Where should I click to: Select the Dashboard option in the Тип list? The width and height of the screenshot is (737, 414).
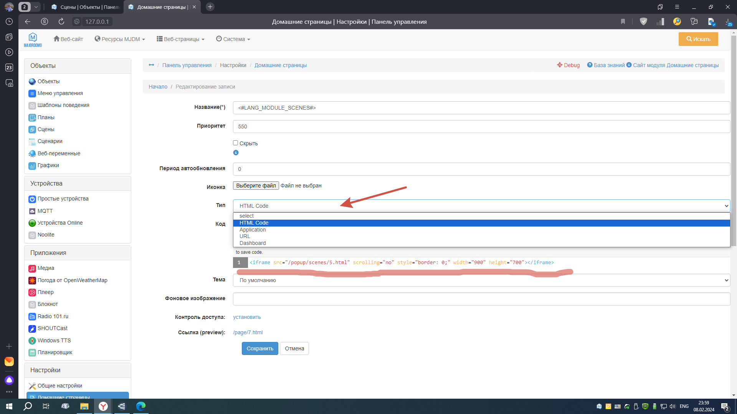(253, 243)
